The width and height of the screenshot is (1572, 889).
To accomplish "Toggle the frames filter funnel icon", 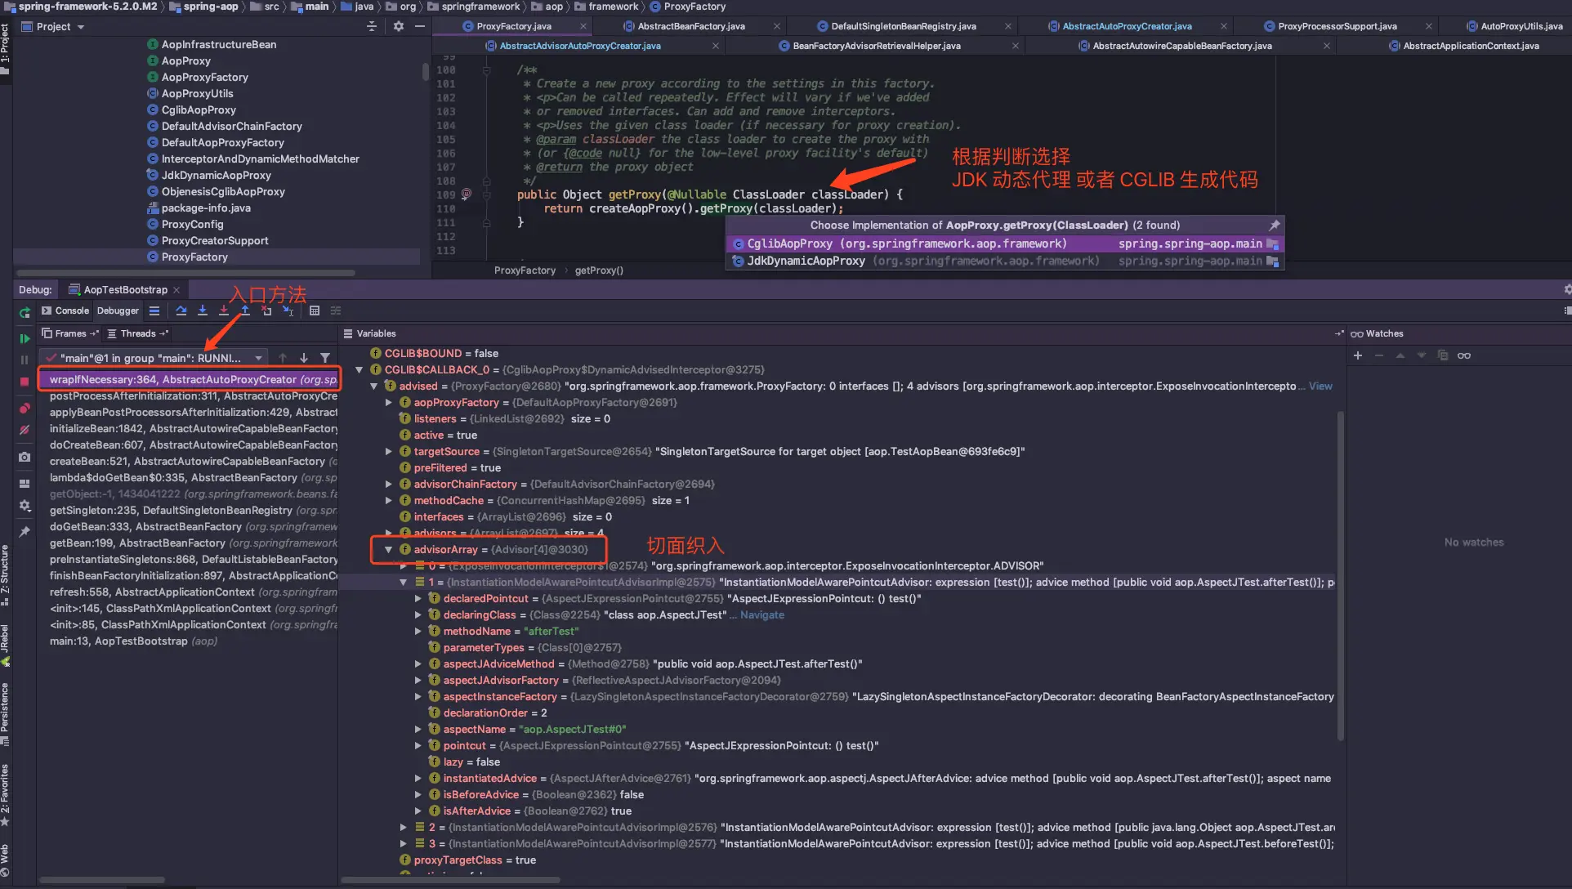I will (x=325, y=358).
